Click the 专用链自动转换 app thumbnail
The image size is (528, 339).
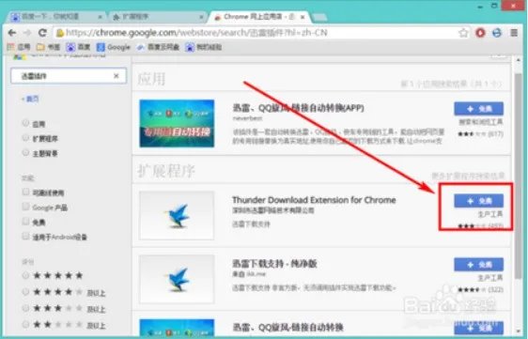coord(177,123)
